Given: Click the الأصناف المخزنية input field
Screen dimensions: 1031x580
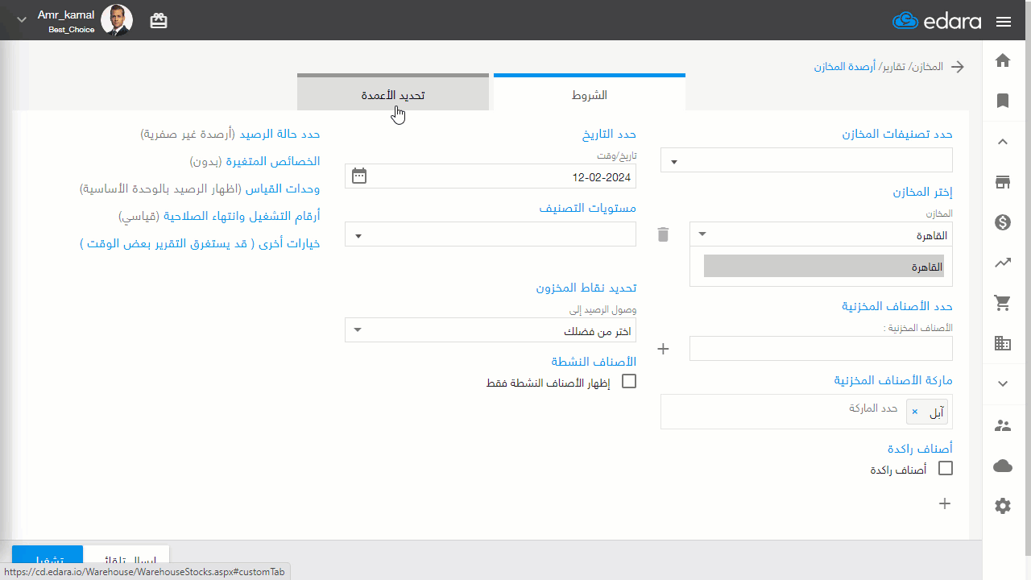Looking at the screenshot, I should 822,349.
